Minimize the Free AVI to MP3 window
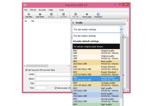 point(115,5)
